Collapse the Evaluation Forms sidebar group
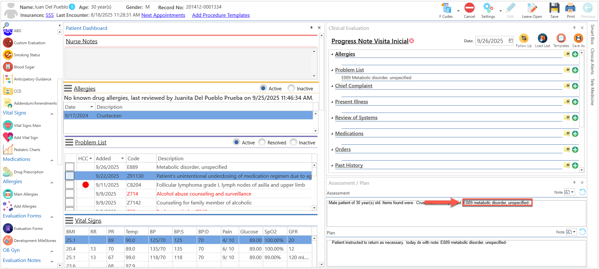Screen dimensions: 599x269 coord(52,217)
